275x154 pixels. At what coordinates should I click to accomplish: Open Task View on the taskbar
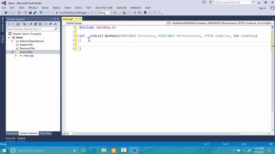point(84,150)
